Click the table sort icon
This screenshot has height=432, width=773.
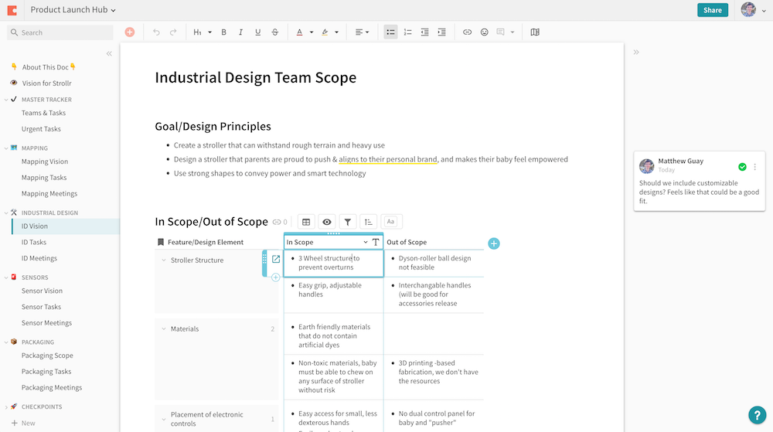pyautogui.click(x=369, y=222)
